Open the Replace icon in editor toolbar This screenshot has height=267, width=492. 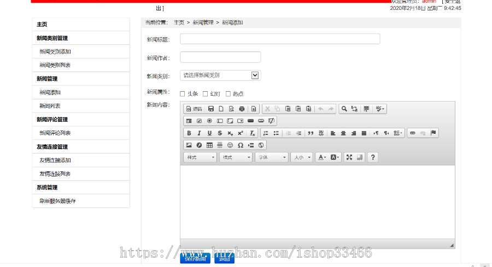(355, 109)
